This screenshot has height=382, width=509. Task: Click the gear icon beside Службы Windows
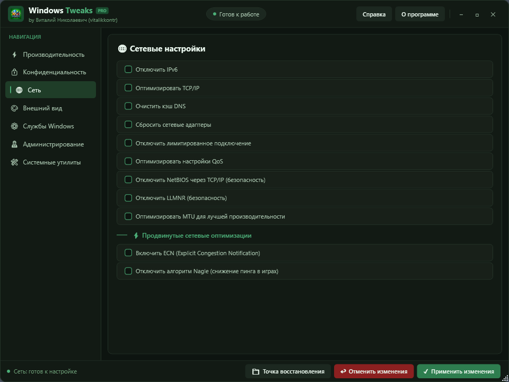[14, 126]
